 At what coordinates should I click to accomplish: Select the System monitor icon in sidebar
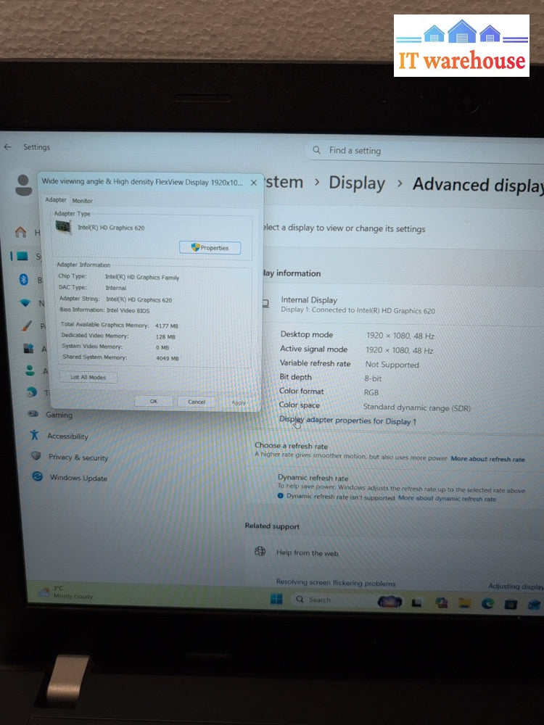[x=22, y=256]
